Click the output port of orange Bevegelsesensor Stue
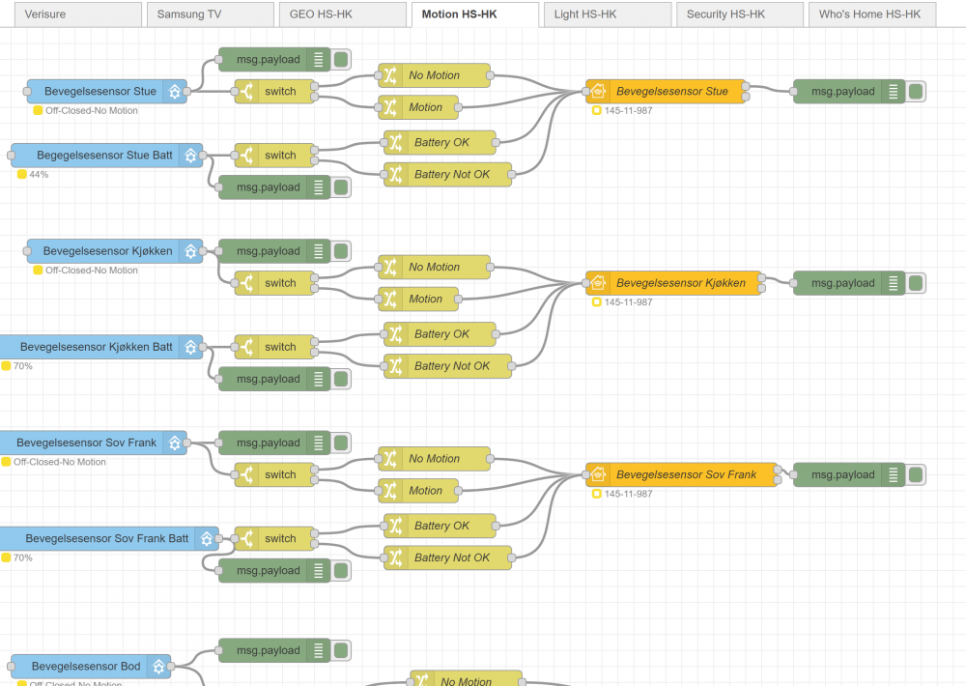The image size is (966, 686). [x=748, y=86]
